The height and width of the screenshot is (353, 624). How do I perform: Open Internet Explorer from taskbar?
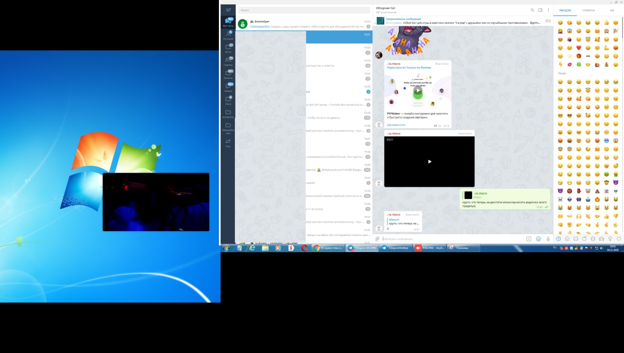pos(252,248)
